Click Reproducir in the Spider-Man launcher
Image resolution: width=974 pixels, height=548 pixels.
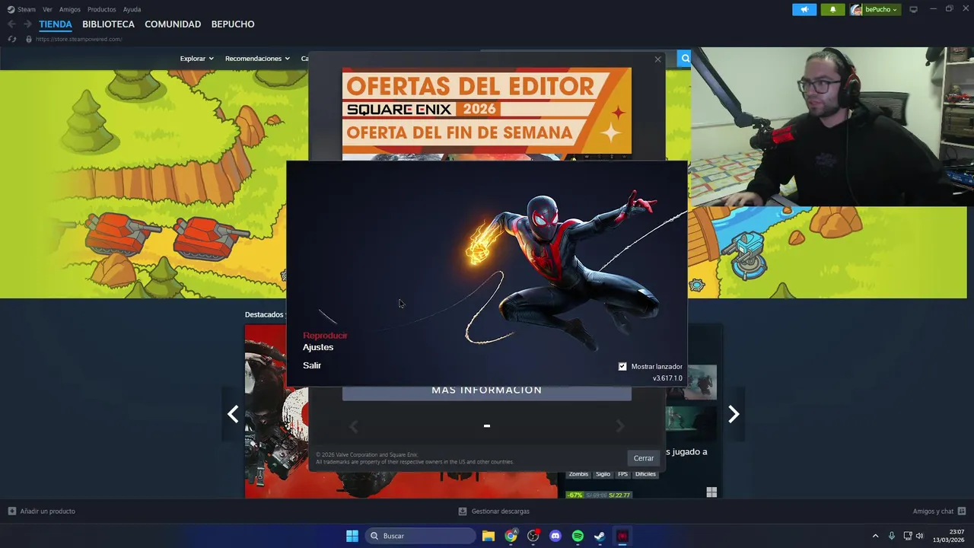coord(325,336)
